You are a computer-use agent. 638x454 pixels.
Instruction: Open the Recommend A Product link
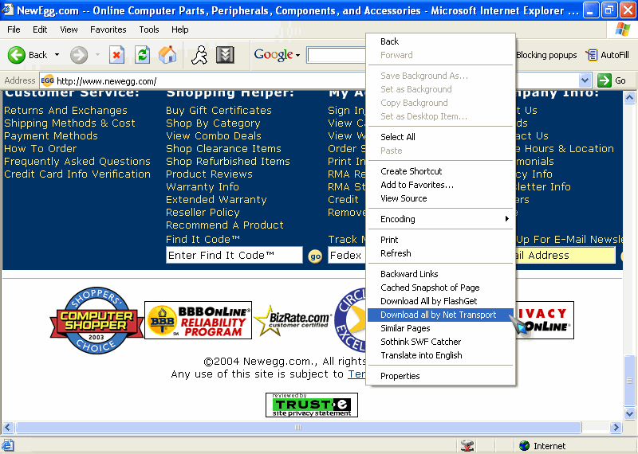pos(225,225)
